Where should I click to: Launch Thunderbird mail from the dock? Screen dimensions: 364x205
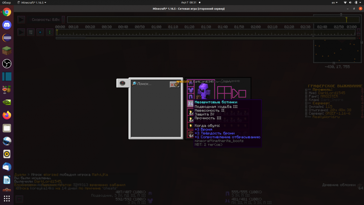tap(7, 167)
